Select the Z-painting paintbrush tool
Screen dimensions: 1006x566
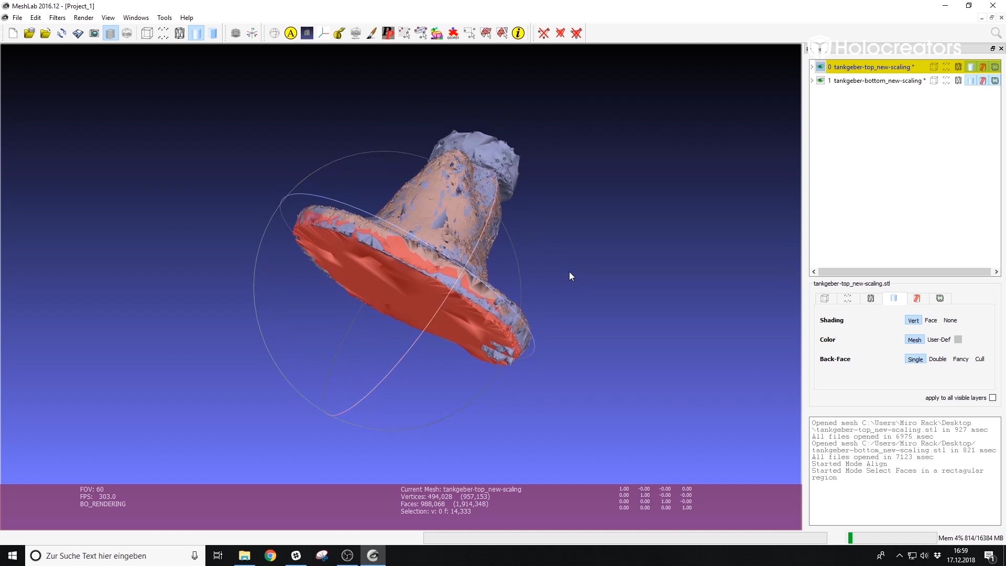coord(371,33)
